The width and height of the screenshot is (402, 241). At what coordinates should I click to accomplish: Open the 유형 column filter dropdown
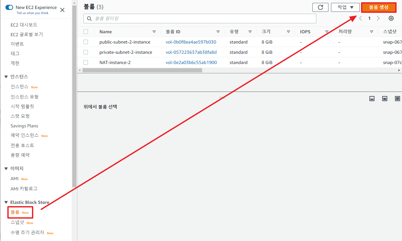click(x=250, y=32)
